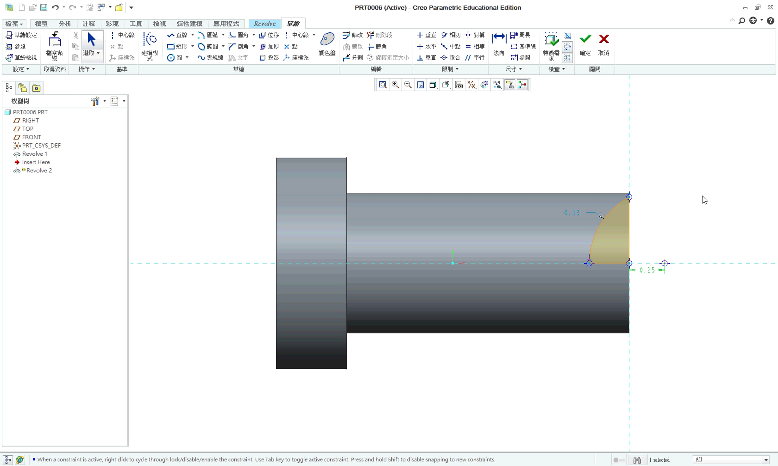Open the 調色盤 palette tool

click(327, 44)
